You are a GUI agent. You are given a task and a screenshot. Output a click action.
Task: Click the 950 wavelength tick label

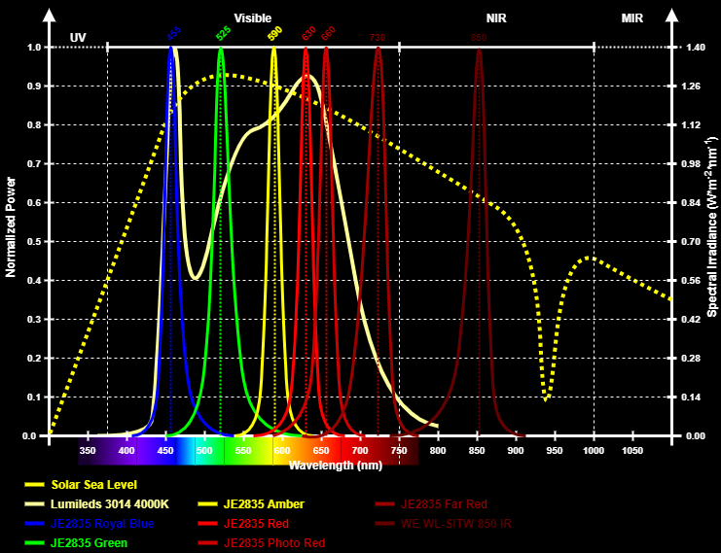(555, 451)
